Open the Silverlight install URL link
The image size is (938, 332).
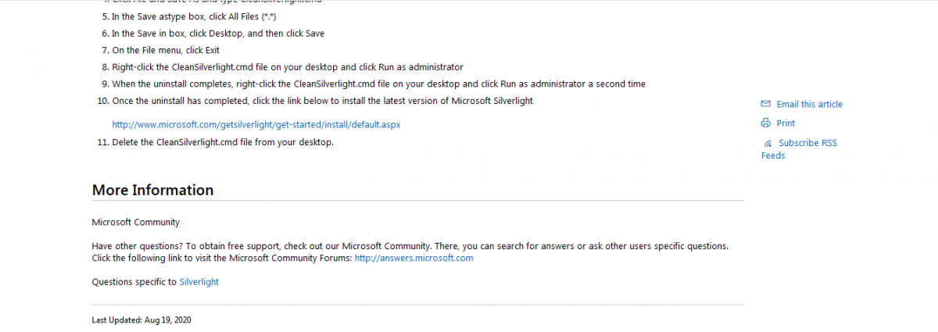coord(256,124)
